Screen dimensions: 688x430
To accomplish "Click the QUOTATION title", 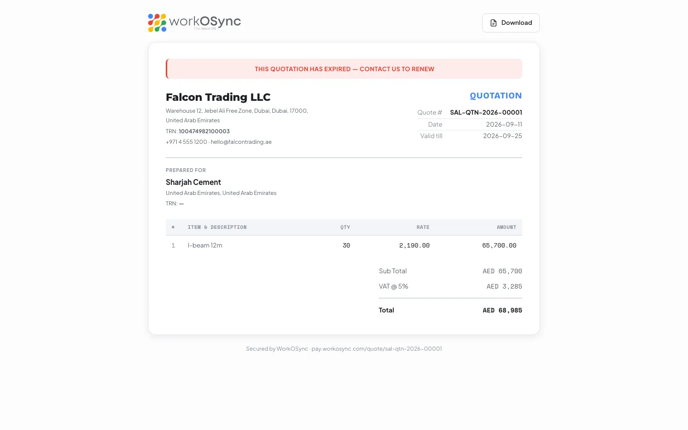I will (x=496, y=96).
